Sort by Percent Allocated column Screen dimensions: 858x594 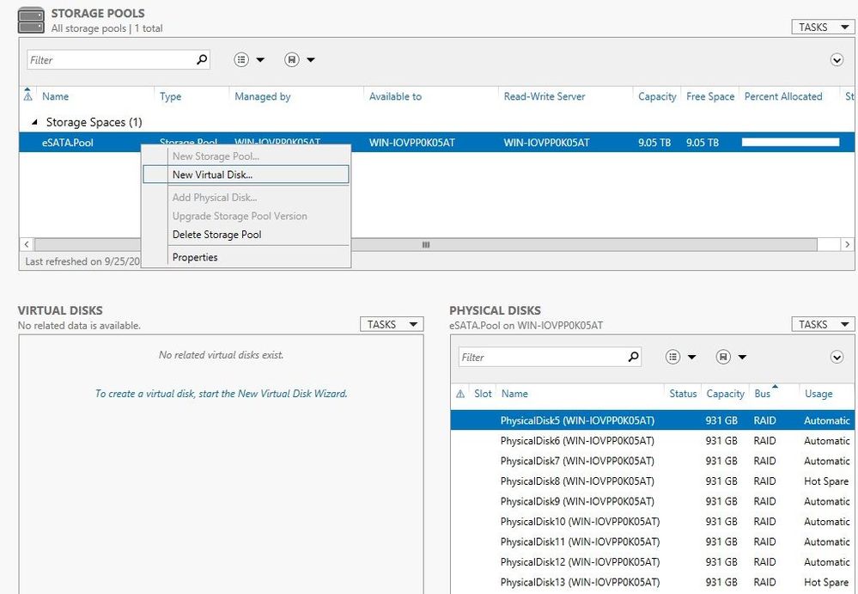coord(783,96)
